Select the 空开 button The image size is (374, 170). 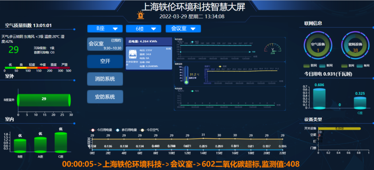coord(105,61)
